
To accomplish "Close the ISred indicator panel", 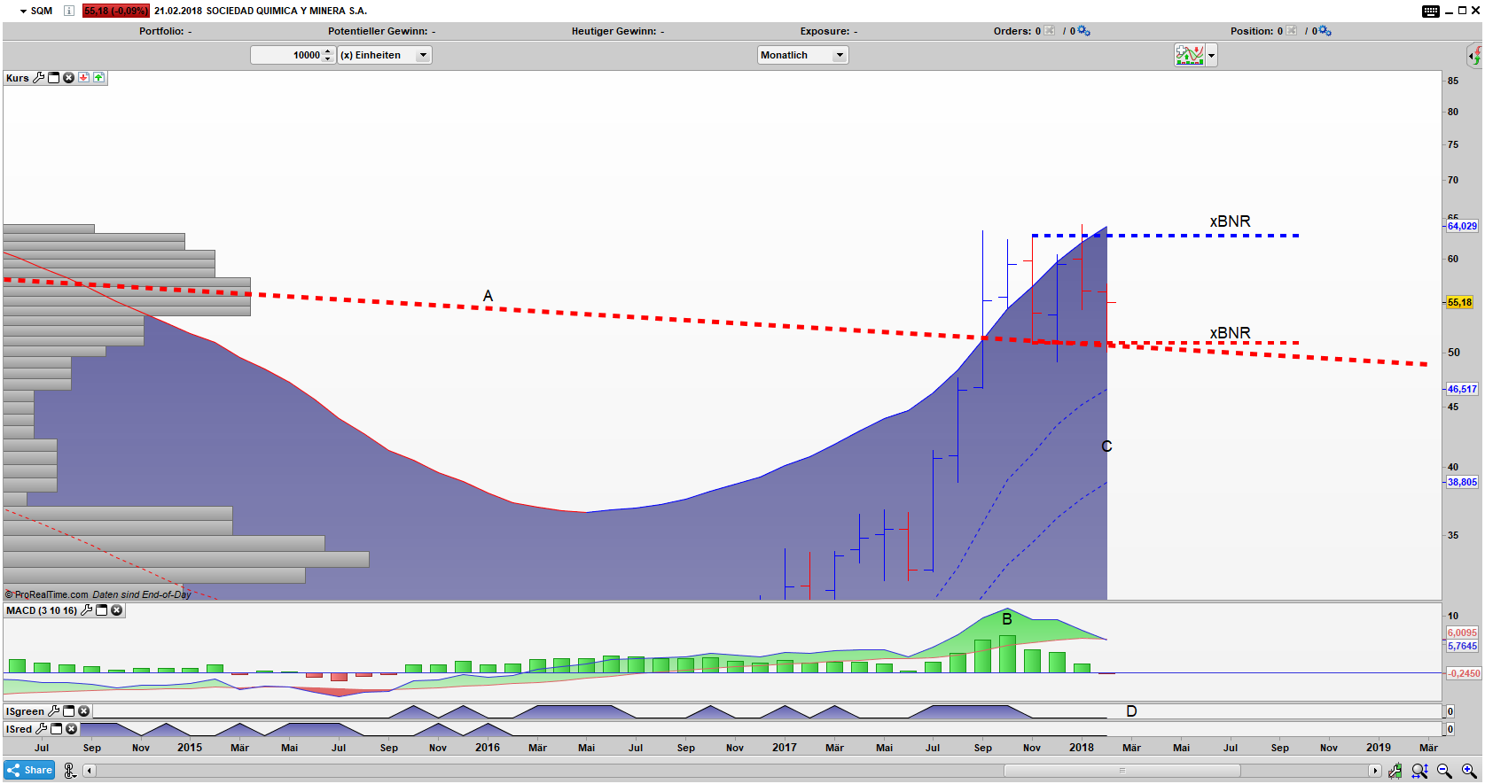I will (72, 729).
